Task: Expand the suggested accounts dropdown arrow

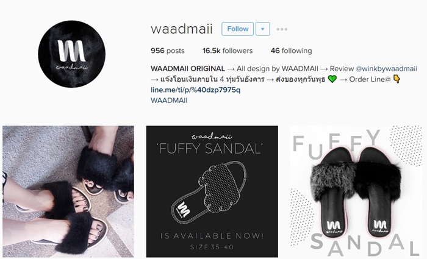Action: [x=263, y=29]
